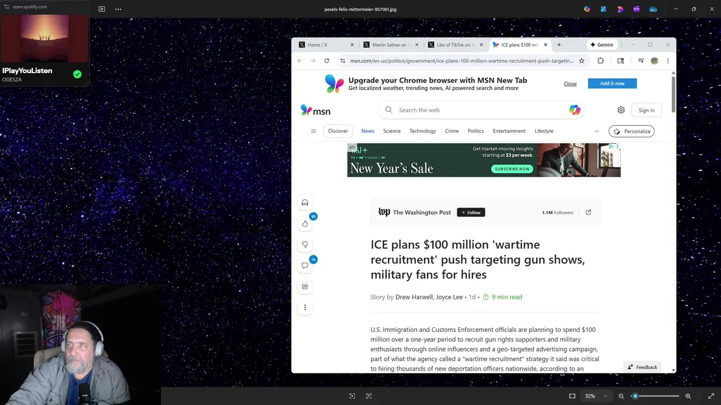Screen dimensions: 721x405
Task: Click the Copilot icon in the search box
Action: point(575,110)
